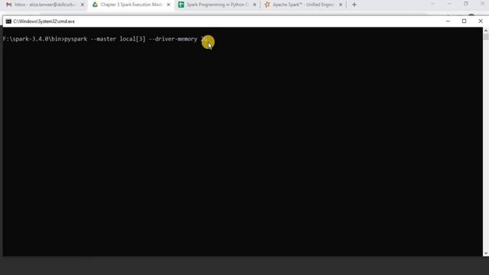Open the cmd.exe window system menu icon
Viewport: 489px width, 275px height.
click(x=8, y=21)
